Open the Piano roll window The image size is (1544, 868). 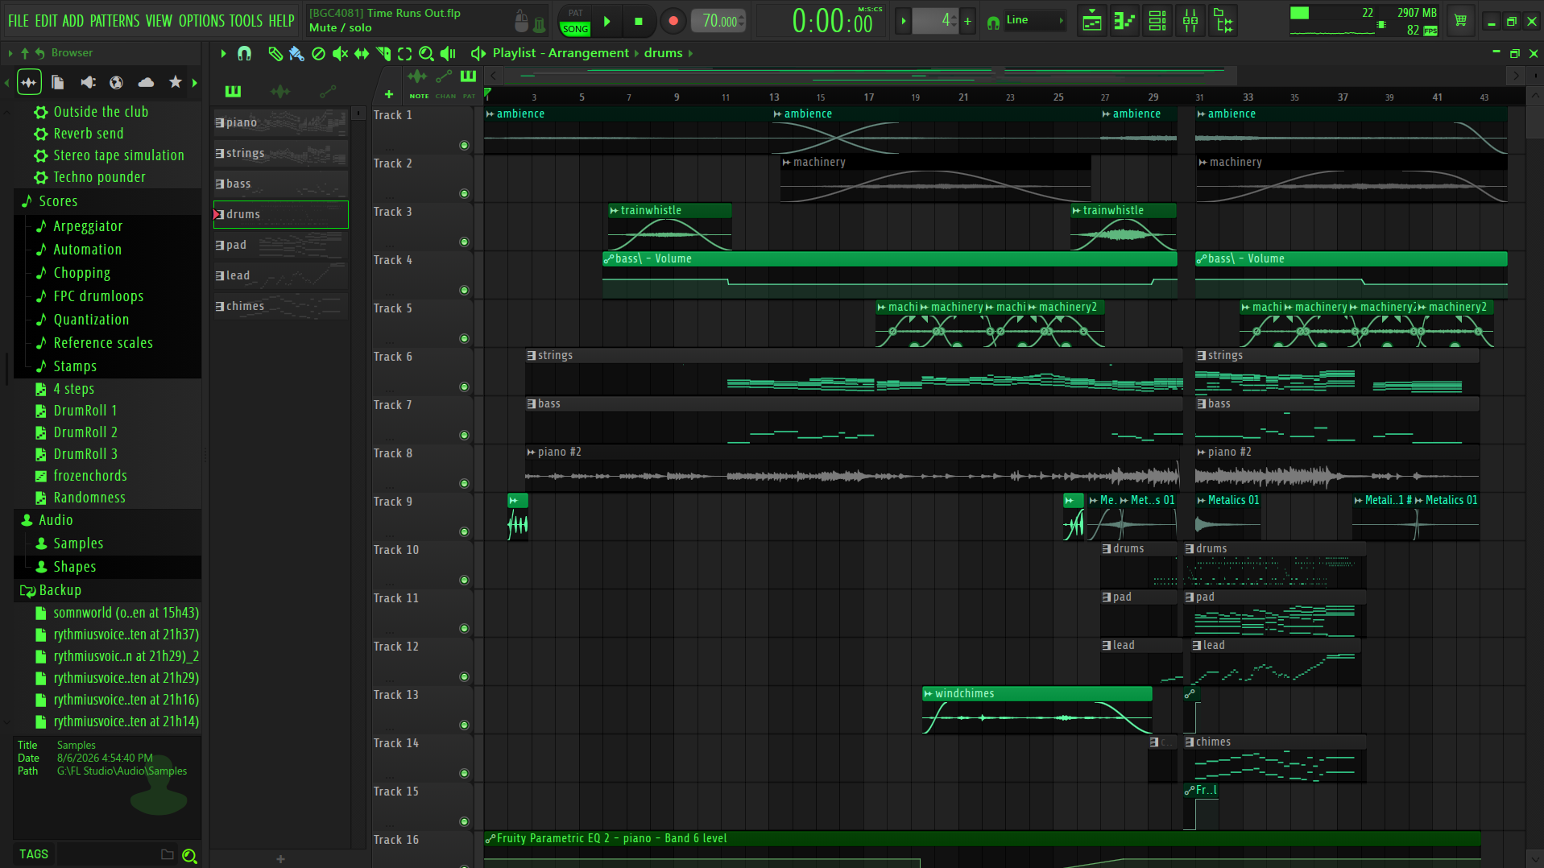click(x=1124, y=22)
